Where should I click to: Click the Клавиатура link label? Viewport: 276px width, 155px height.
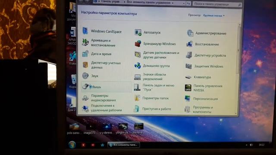pos(202,77)
